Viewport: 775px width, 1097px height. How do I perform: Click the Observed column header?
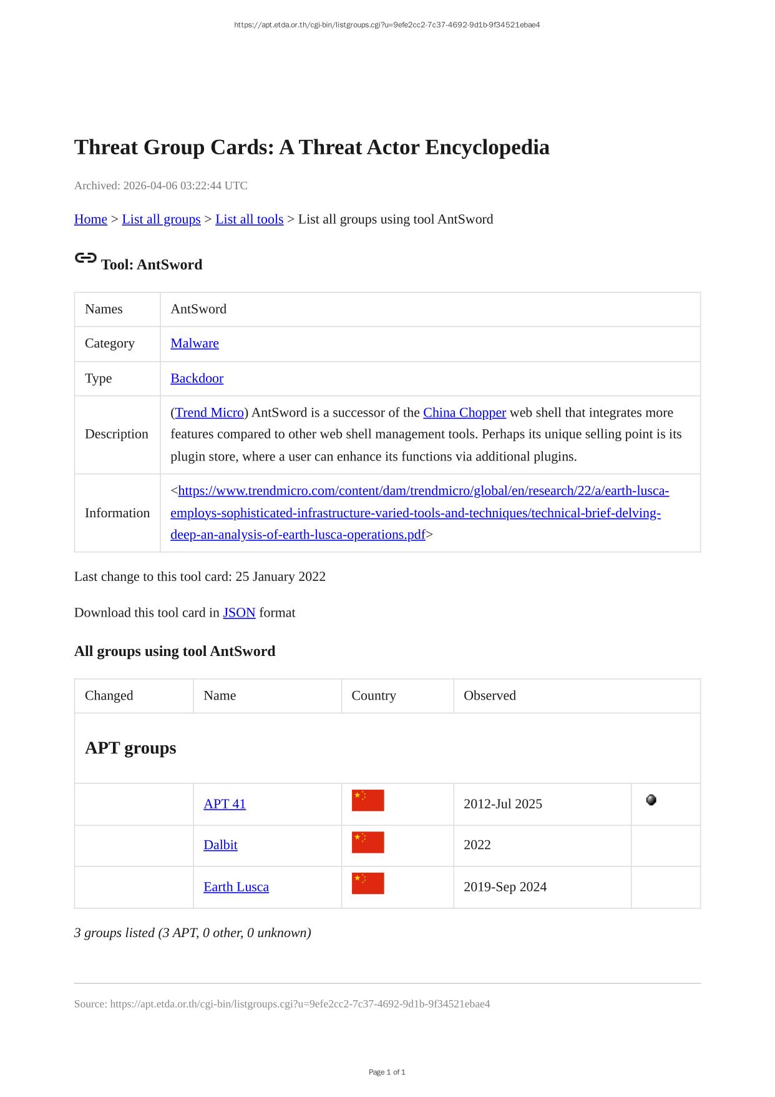[x=490, y=695]
